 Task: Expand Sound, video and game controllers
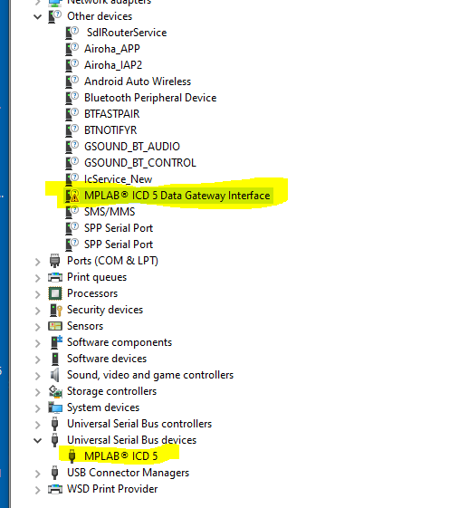tap(38, 376)
